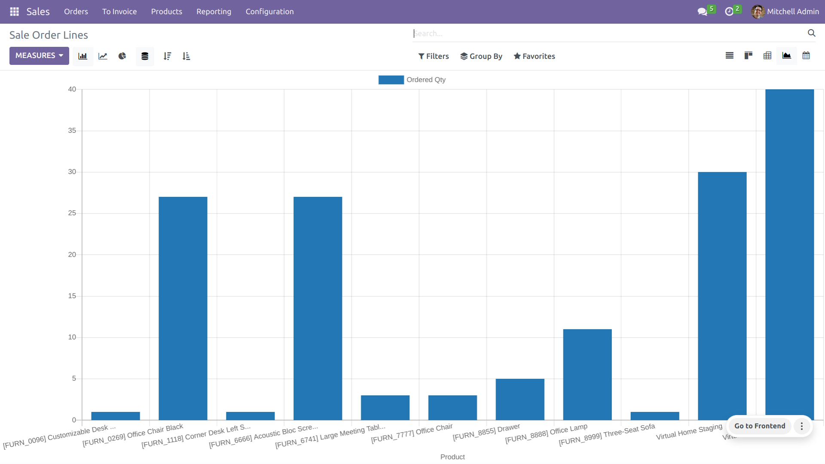
Task: Switch to line chart mode
Action: coord(103,56)
